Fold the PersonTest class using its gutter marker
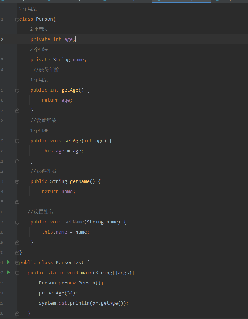The image size is (248, 319). [x=17, y=263]
